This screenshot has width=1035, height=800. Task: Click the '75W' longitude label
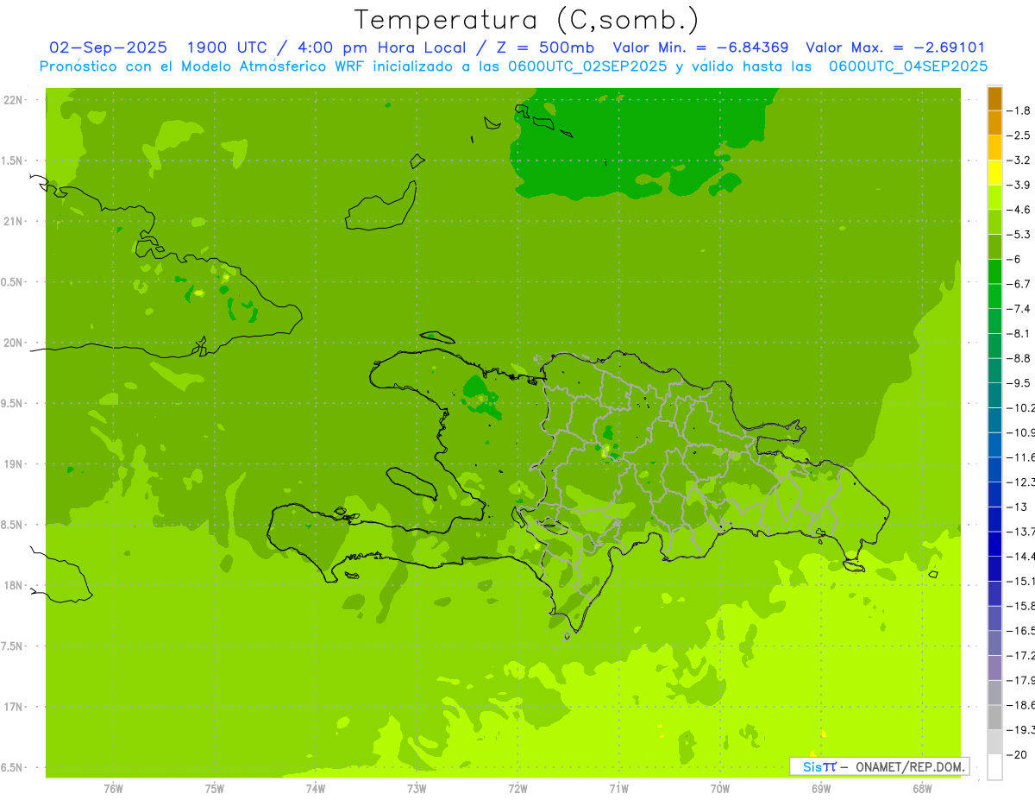coord(215,788)
